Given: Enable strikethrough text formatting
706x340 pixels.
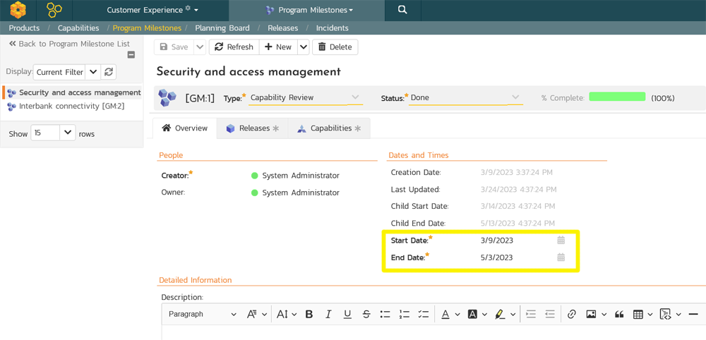Looking at the screenshot, I should tap(366, 315).
